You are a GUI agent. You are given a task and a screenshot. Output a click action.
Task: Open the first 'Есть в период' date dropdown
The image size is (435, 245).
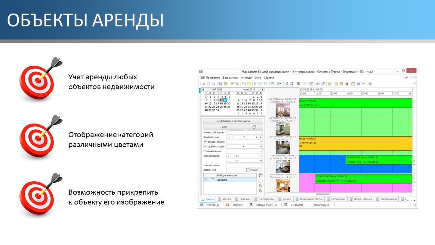click(x=261, y=156)
